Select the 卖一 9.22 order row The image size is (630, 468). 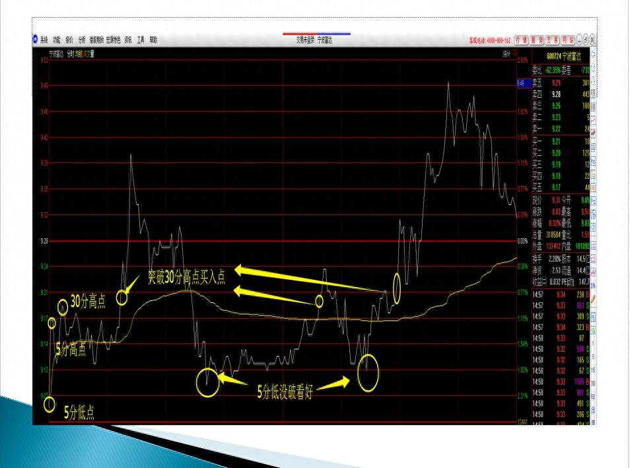[561, 129]
